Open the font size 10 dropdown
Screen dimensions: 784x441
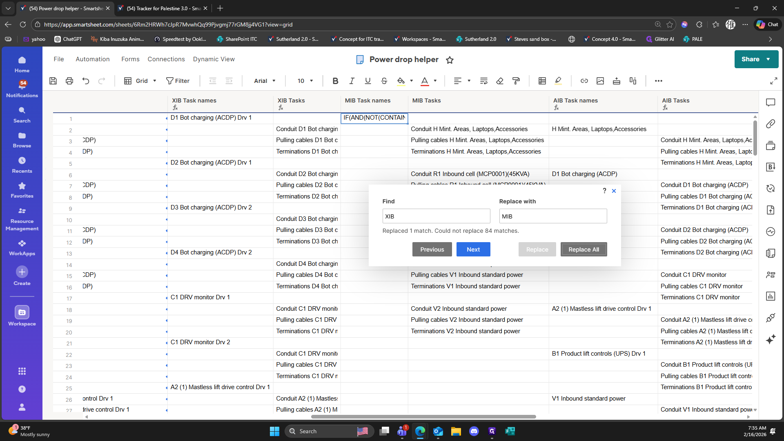click(305, 81)
